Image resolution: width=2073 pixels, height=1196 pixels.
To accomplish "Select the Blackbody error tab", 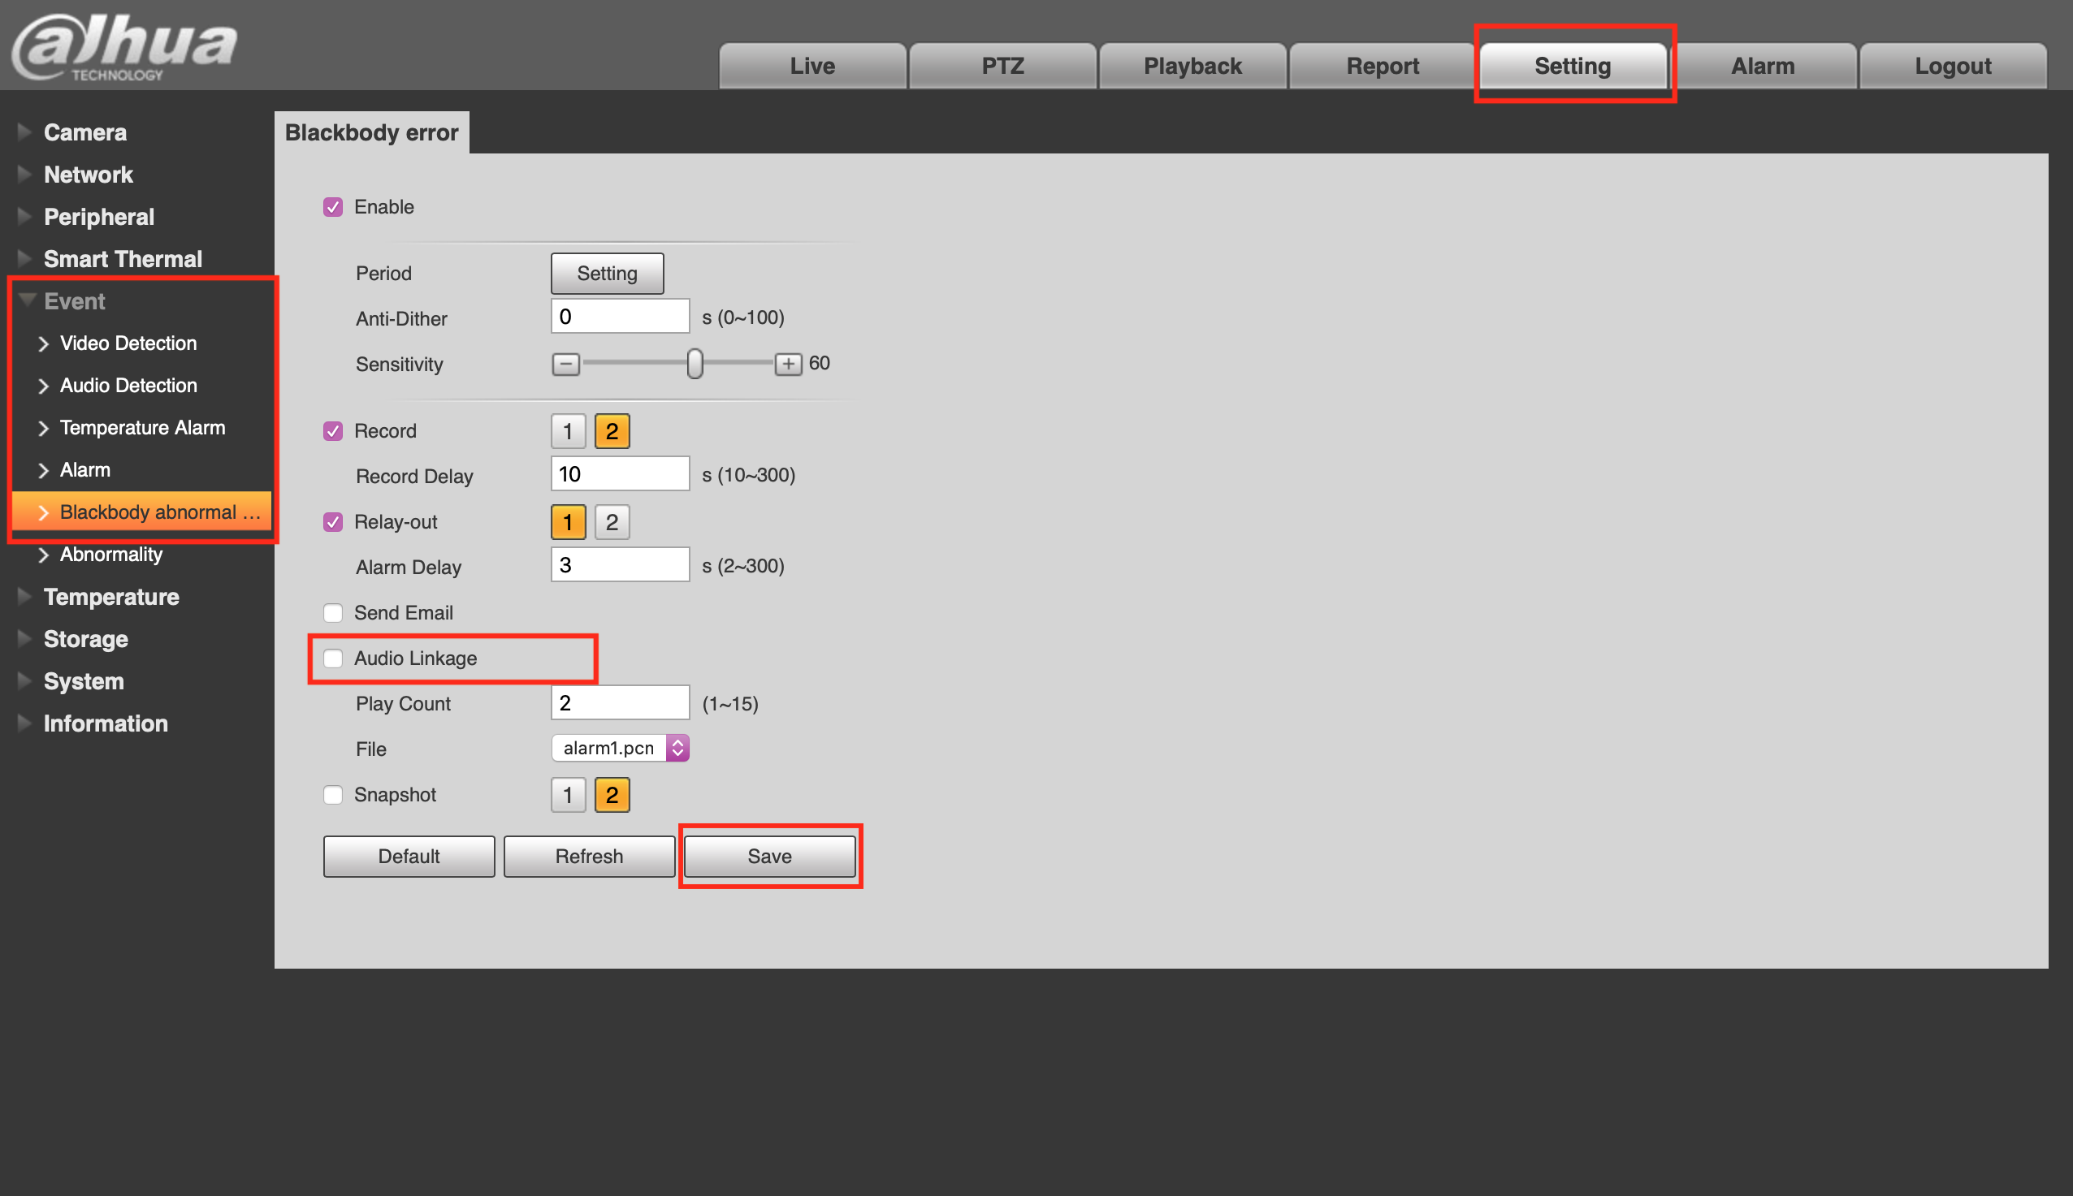I will coord(371,132).
